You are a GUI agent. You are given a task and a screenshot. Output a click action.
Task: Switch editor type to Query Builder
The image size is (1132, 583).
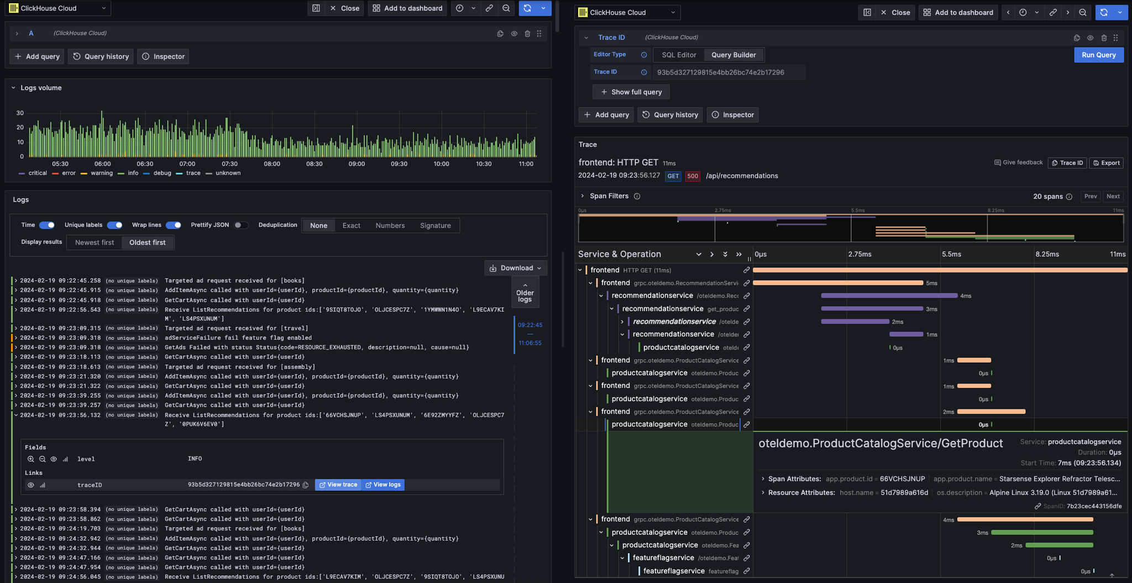click(x=733, y=55)
